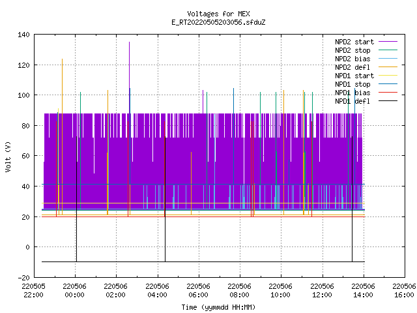Click the '220506 10:00' x-axis tick label
This screenshot has width=417, height=313.
pyautogui.click(x=281, y=291)
